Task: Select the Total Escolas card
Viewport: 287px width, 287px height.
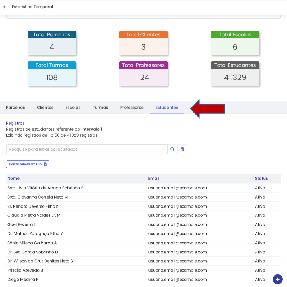Action: pyautogui.click(x=235, y=43)
